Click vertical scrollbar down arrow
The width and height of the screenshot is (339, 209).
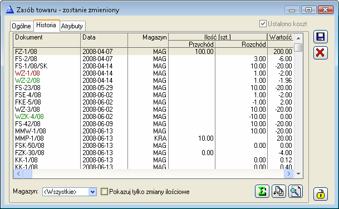(x=298, y=174)
